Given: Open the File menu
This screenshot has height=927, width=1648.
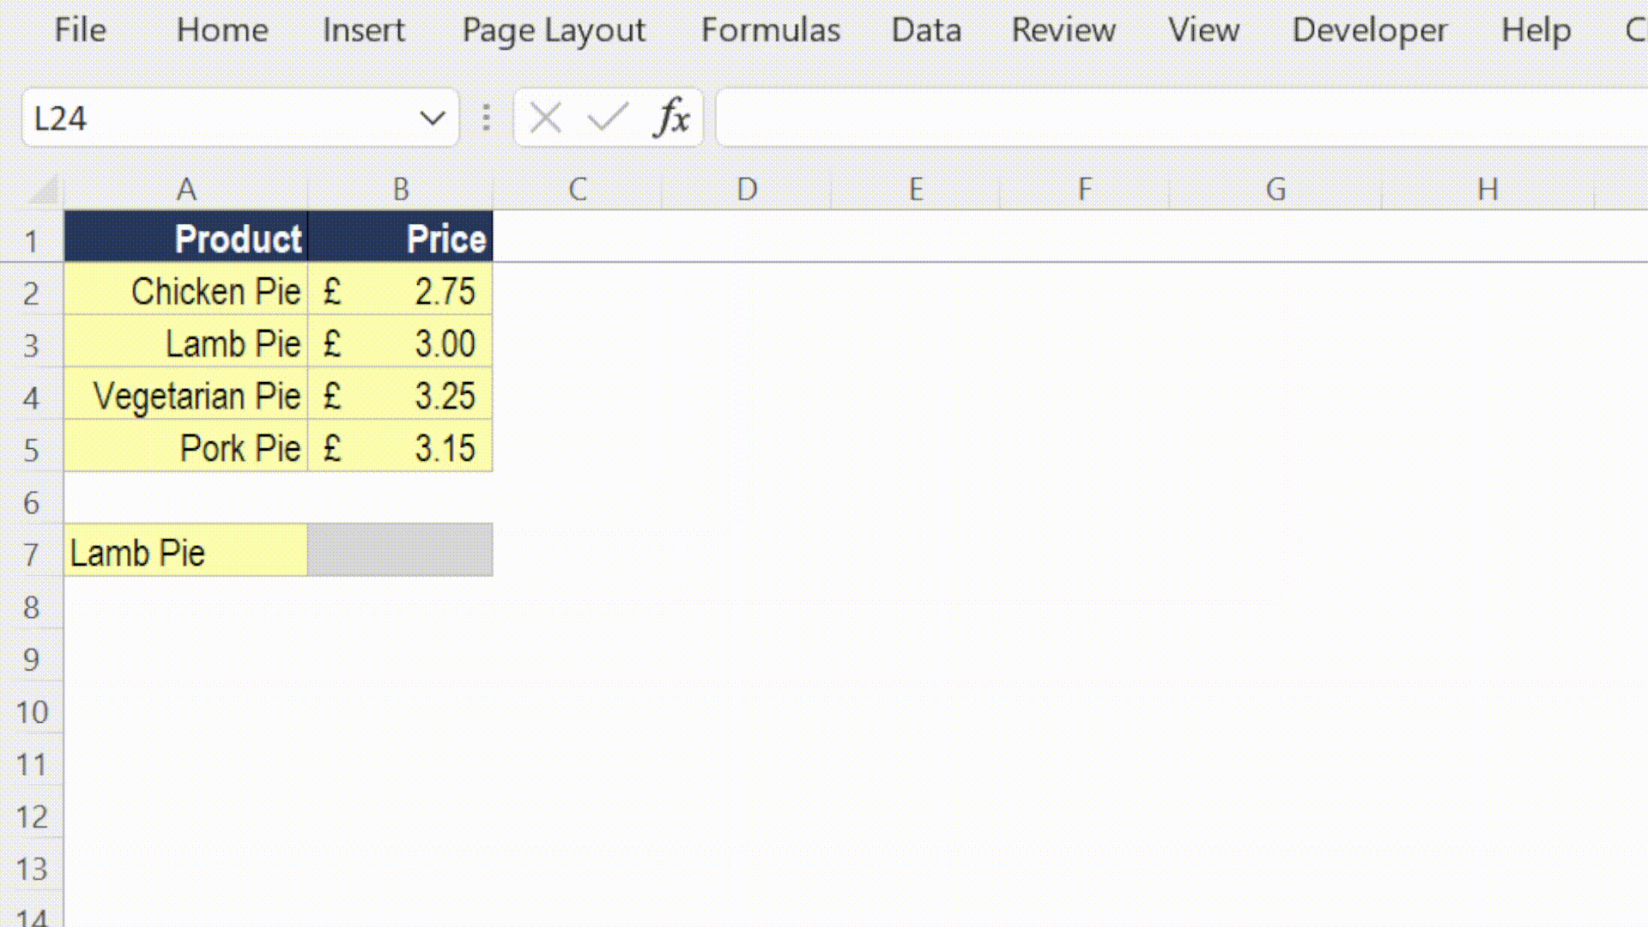Looking at the screenshot, I should click(x=79, y=30).
